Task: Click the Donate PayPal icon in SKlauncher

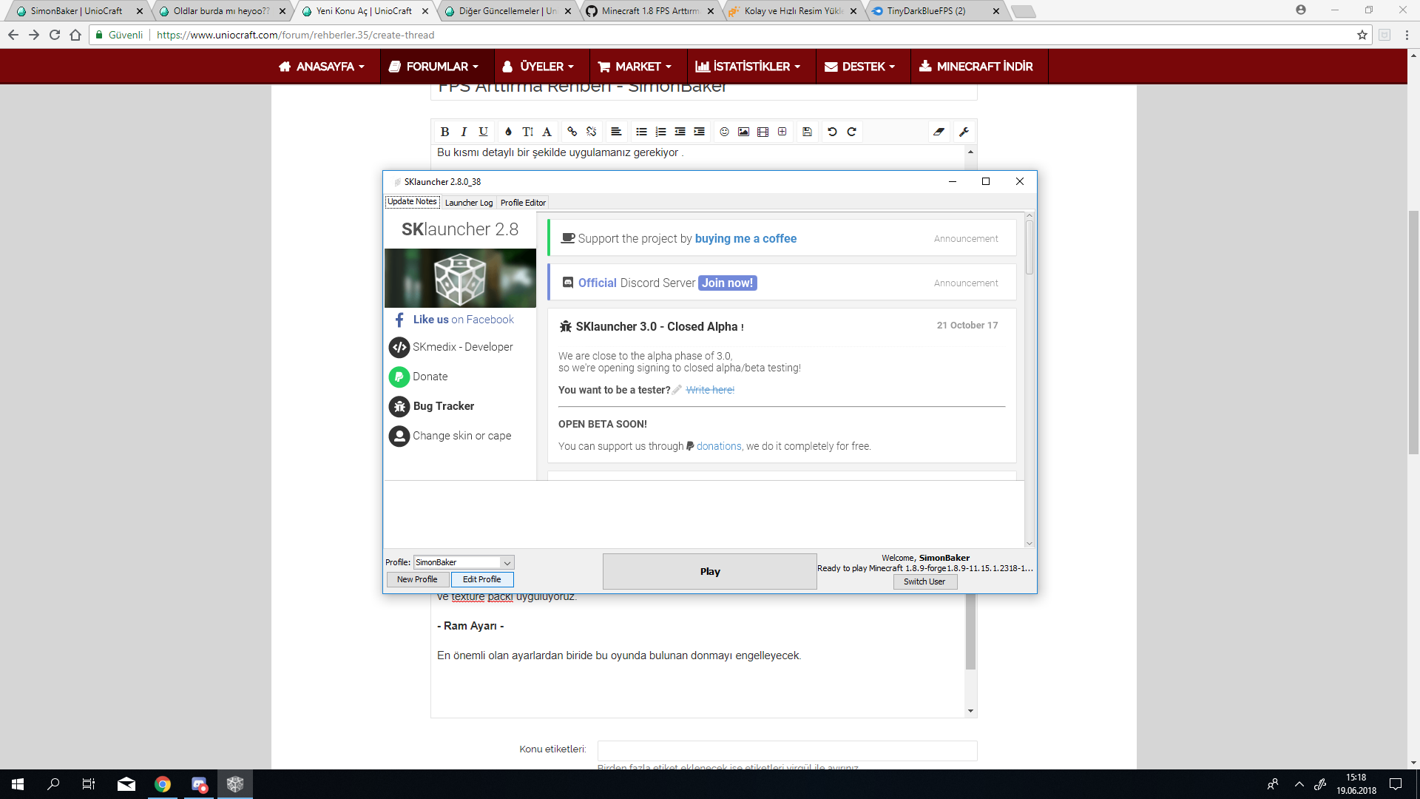Action: [x=399, y=377]
